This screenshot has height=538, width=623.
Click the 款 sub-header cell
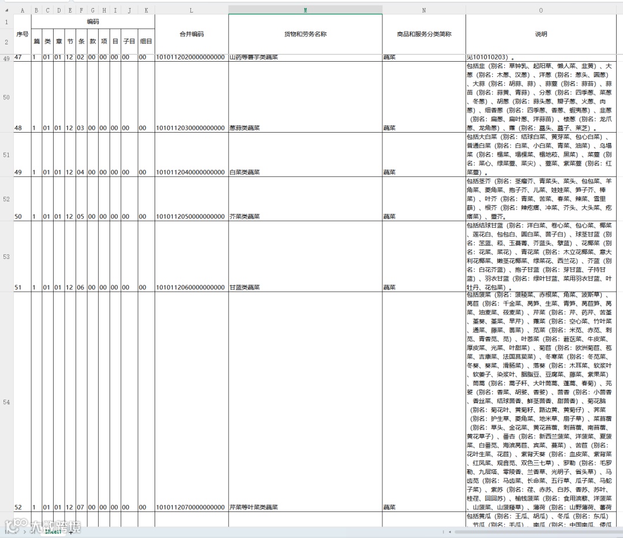point(92,42)
